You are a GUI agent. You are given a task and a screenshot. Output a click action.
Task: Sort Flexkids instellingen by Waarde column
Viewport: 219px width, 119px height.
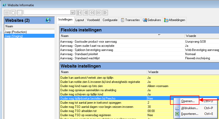point(190,36)
